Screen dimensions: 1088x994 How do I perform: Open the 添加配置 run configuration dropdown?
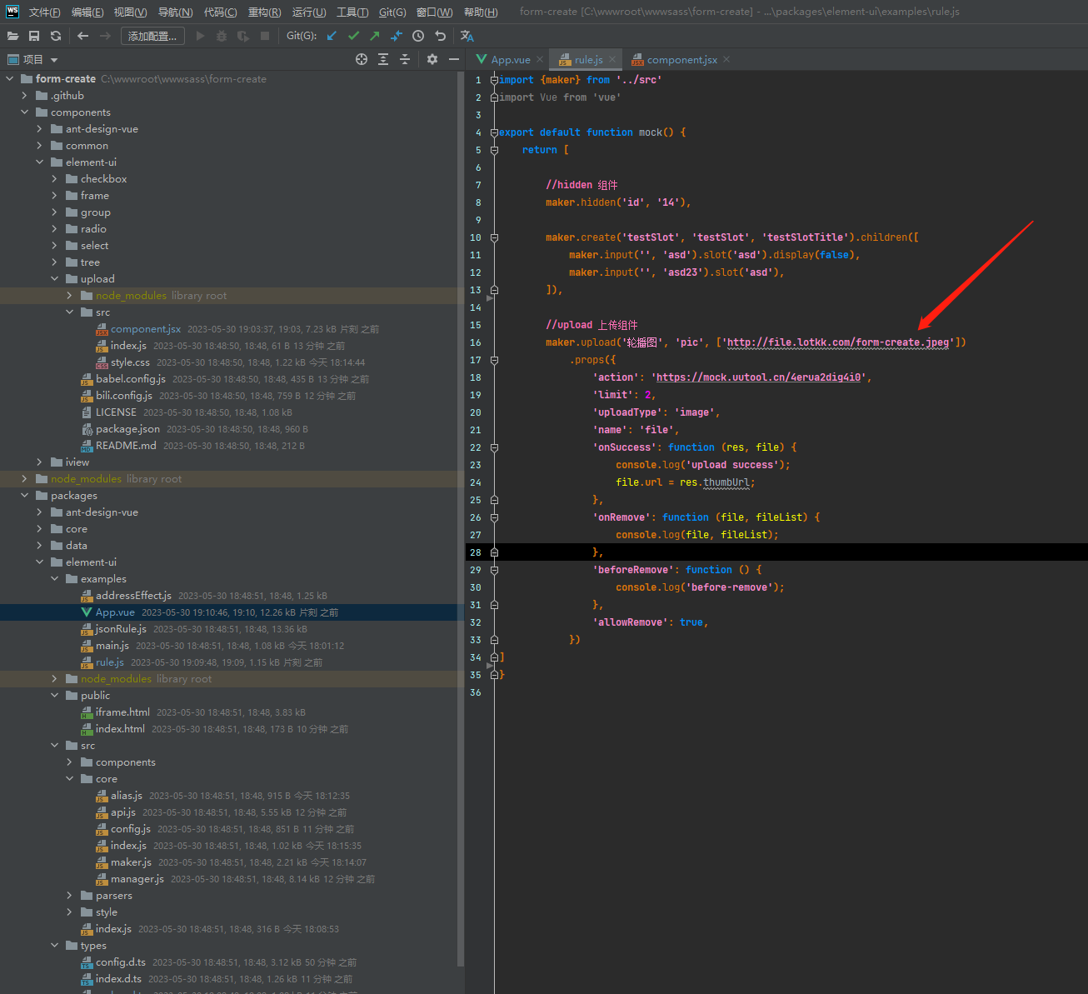tap(152, 36)
